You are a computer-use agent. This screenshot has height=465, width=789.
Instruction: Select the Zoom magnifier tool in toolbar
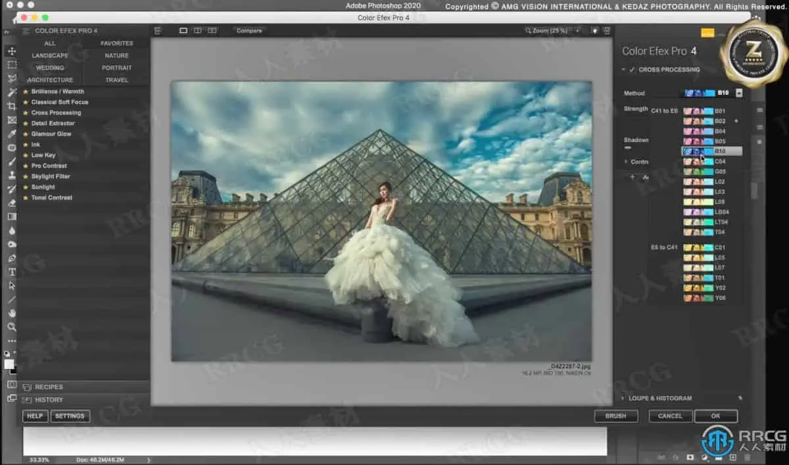click(x=12, y=327)
